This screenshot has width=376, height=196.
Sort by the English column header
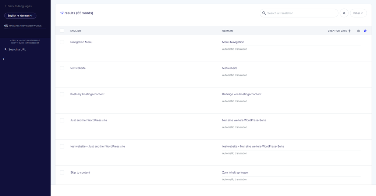click(75, 31)
